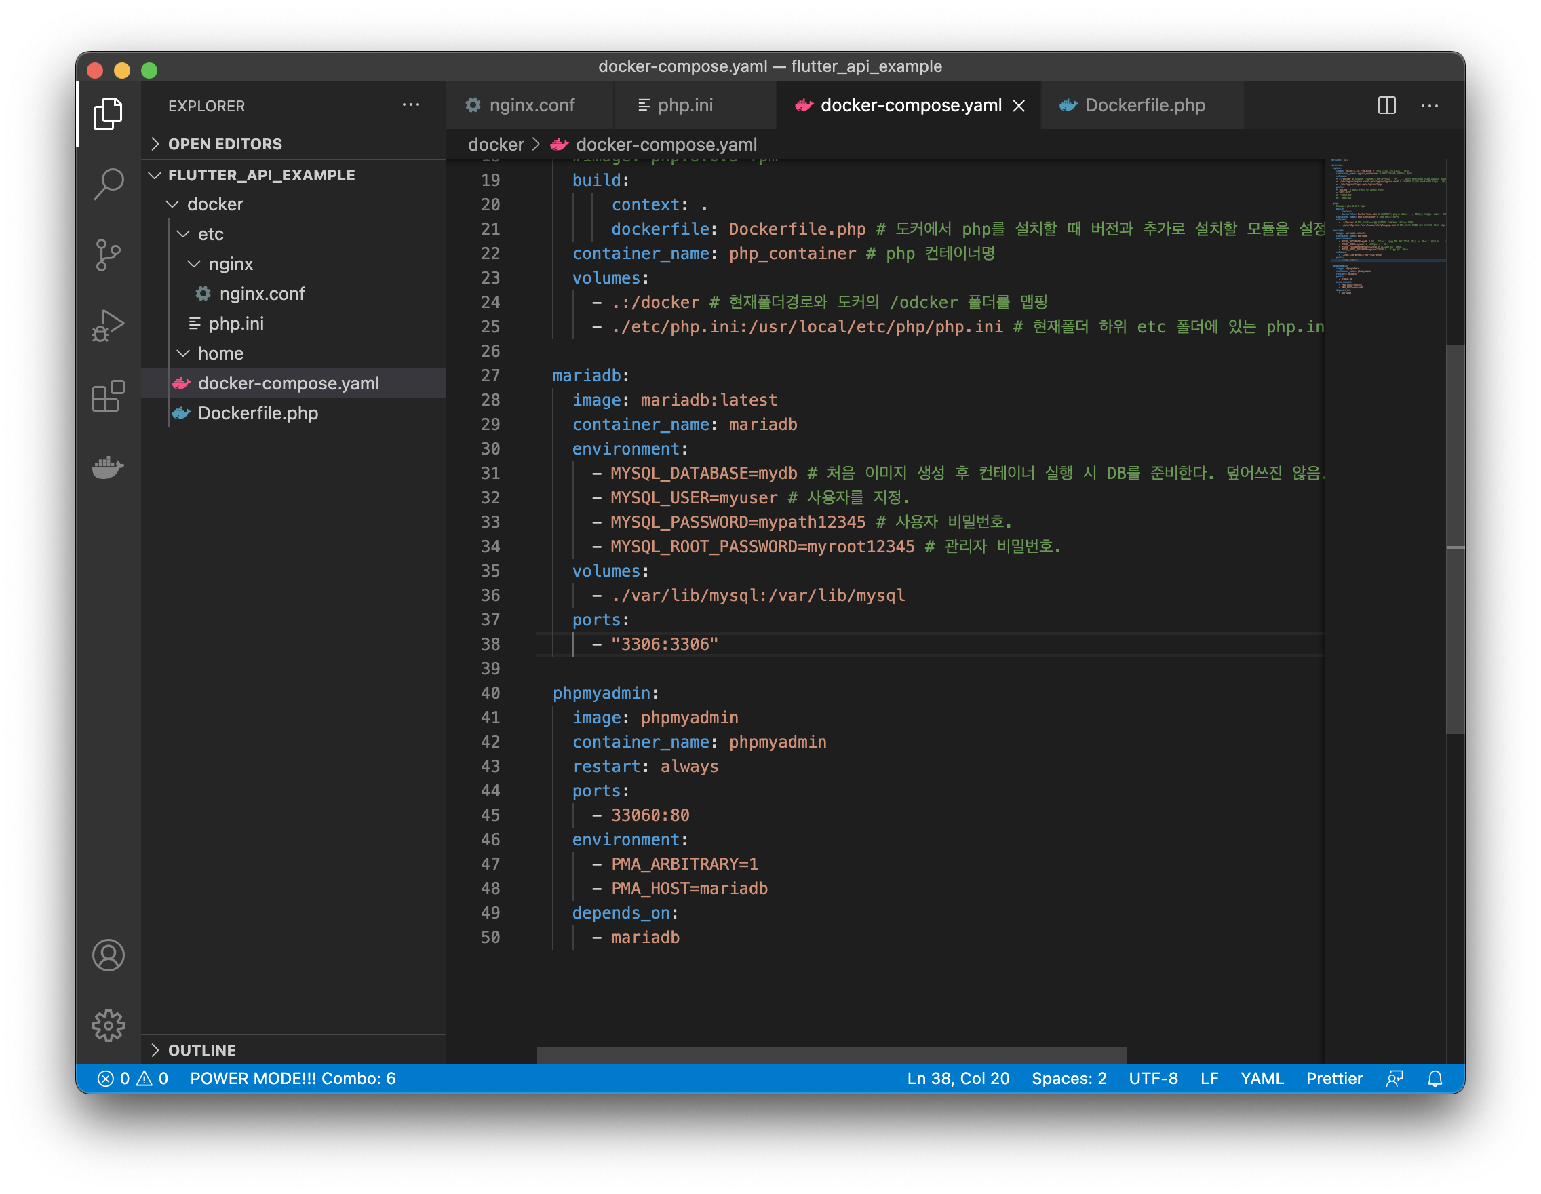The image size is (1541, 1194).
Task: Open the Docker view in activity bar
Action: click(108, 467)
